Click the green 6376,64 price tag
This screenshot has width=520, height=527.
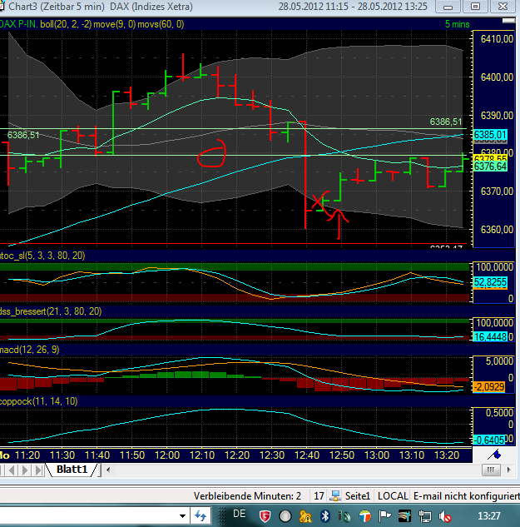point(490,167)
